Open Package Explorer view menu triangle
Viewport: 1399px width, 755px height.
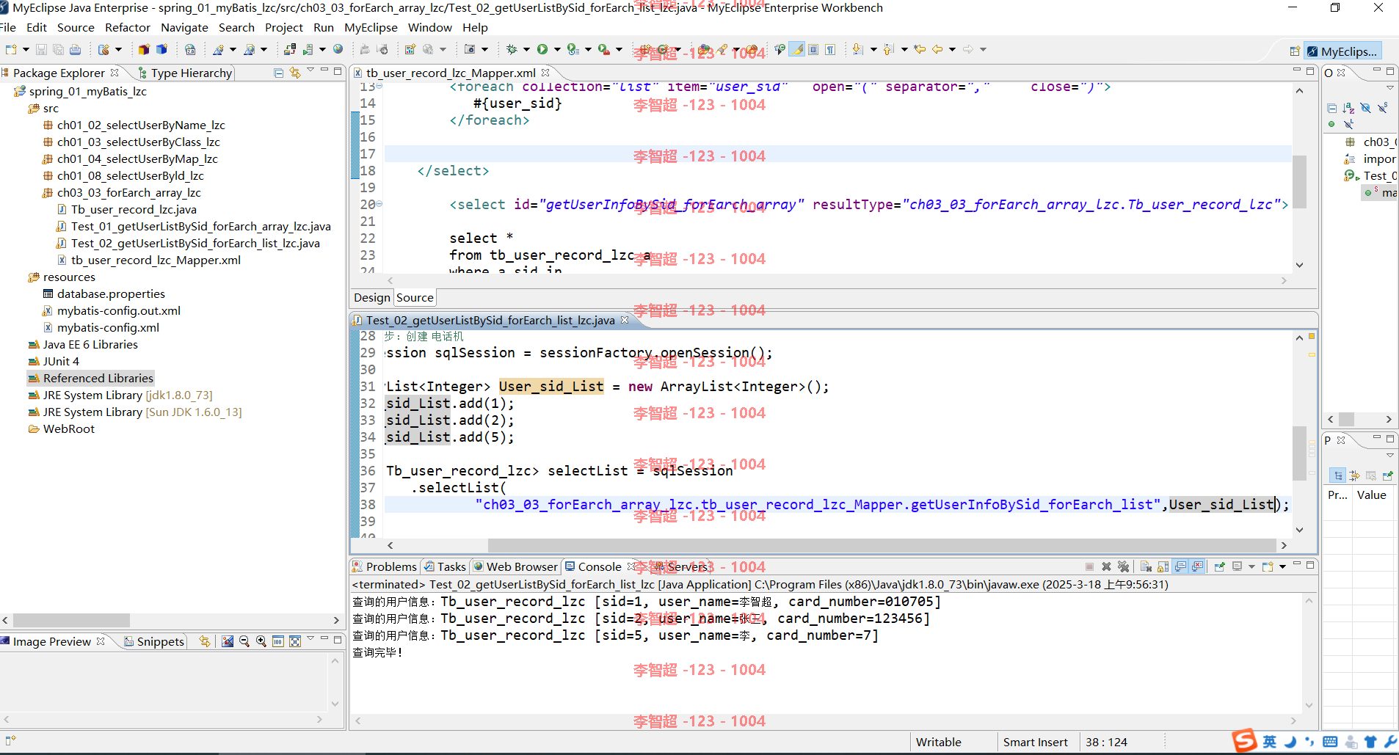[x=310, y=70]
